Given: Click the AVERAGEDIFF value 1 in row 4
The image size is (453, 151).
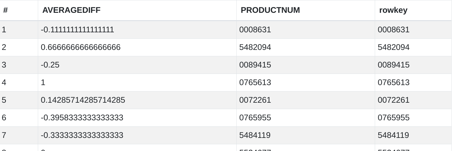Looking at the screenshot, I should (43, 83).
